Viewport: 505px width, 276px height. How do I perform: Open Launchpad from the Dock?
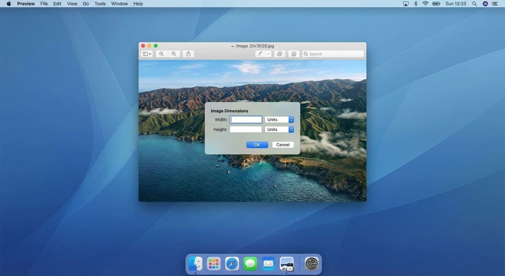click(214, 263)
